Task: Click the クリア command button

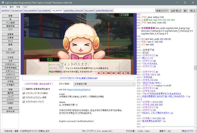Action: (10, 29)
